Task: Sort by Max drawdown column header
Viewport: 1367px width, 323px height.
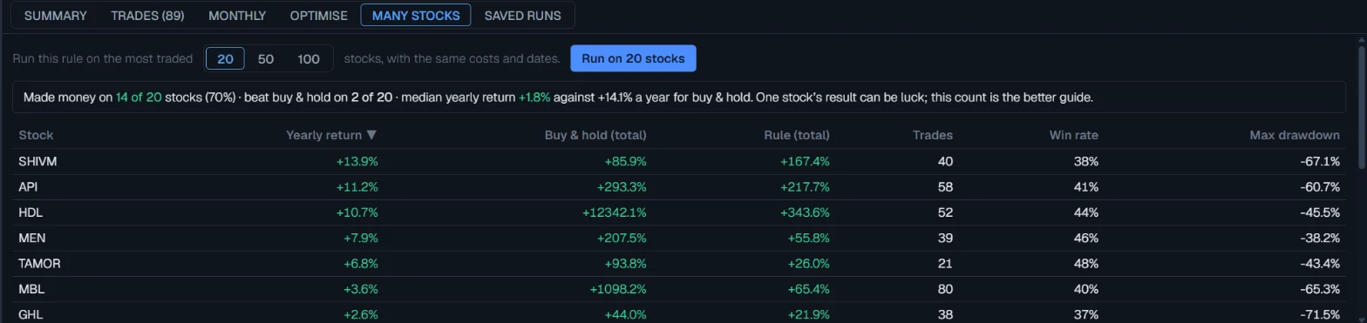Action: pos(1294,135)
